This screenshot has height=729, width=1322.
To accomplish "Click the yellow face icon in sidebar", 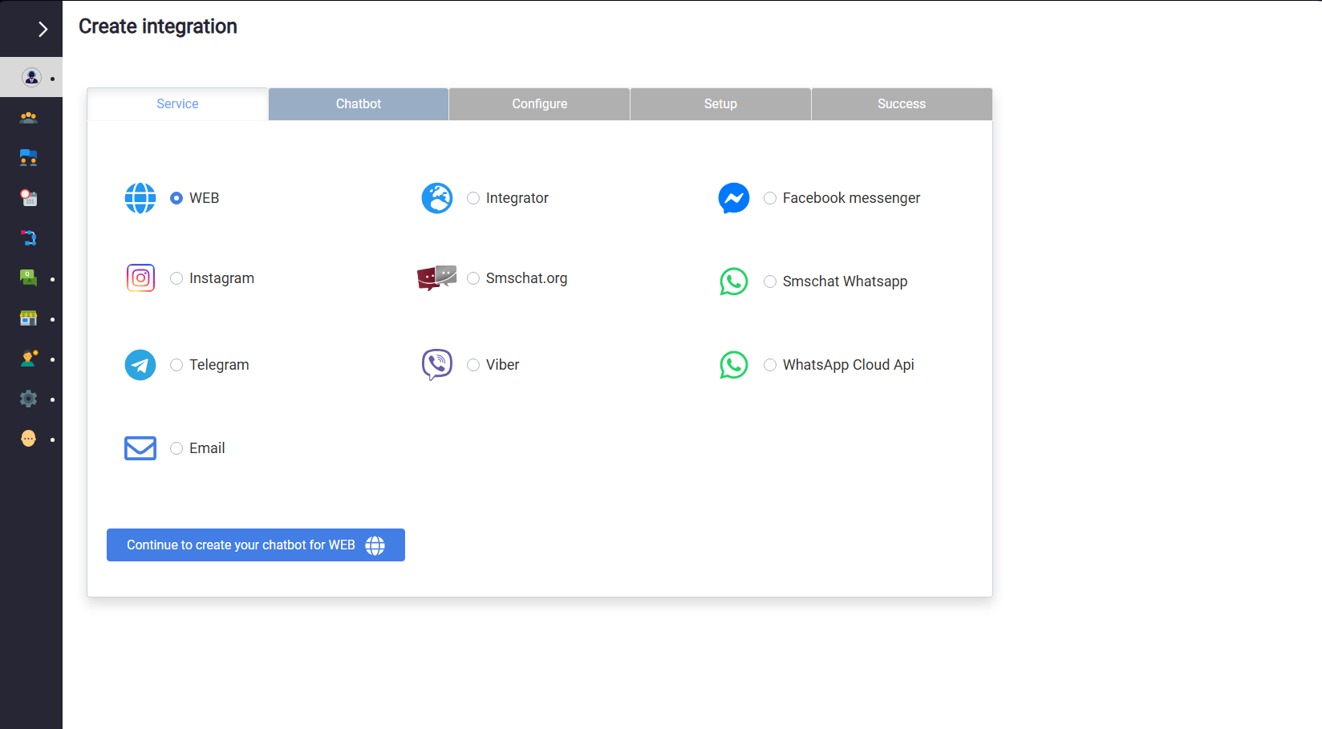I will coord(29,439).
